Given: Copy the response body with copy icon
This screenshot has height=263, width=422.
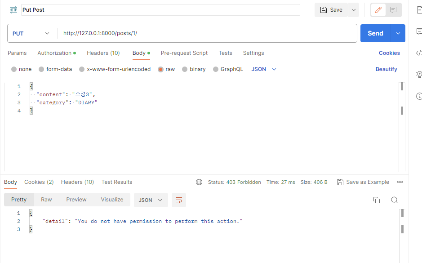Looking at the screenshot, I should tap(377, 200).
